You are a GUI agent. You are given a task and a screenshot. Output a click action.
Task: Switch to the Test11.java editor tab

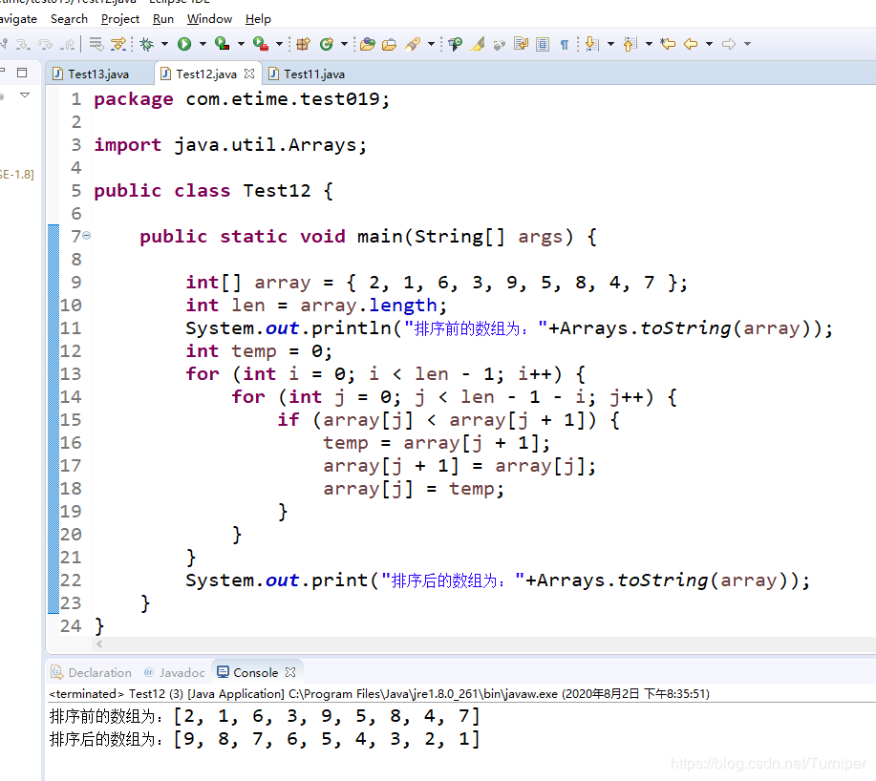click(x=313, y=74)
